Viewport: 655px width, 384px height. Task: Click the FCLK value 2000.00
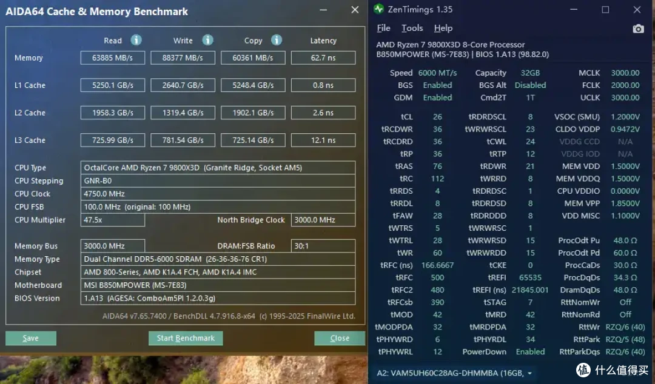tap(625, 85)
